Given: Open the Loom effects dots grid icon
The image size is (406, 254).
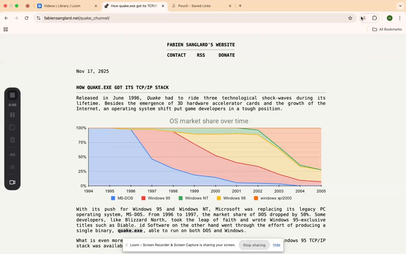Looking at the screenshot, I should click(12, 167).
